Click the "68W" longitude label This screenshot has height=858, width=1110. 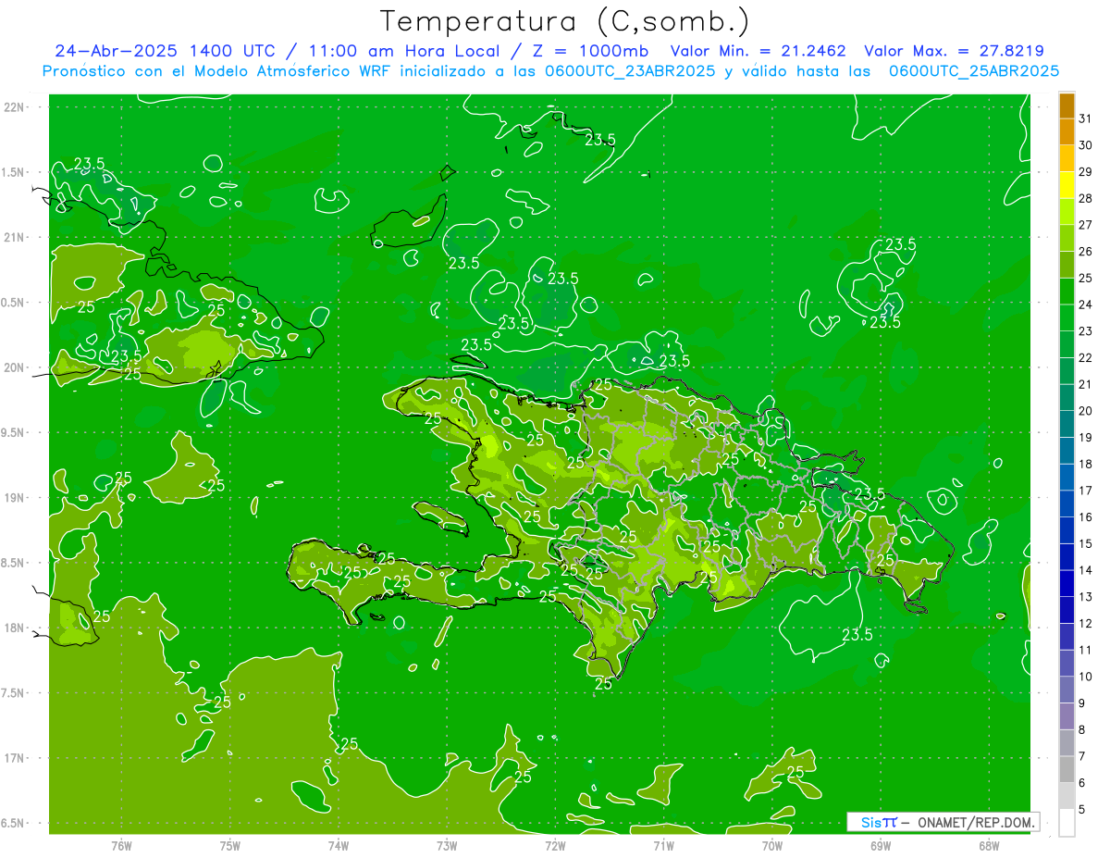click(x=989, y=845)
